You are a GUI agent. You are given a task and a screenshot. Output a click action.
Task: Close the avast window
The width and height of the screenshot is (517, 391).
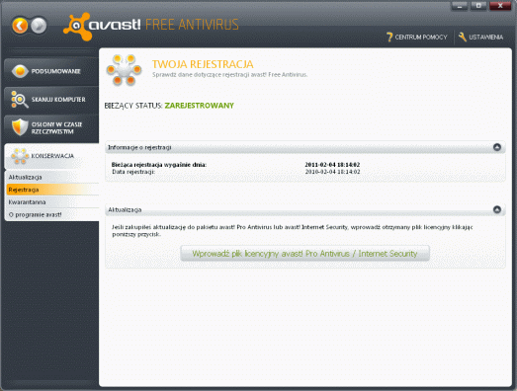coord(500,6)
